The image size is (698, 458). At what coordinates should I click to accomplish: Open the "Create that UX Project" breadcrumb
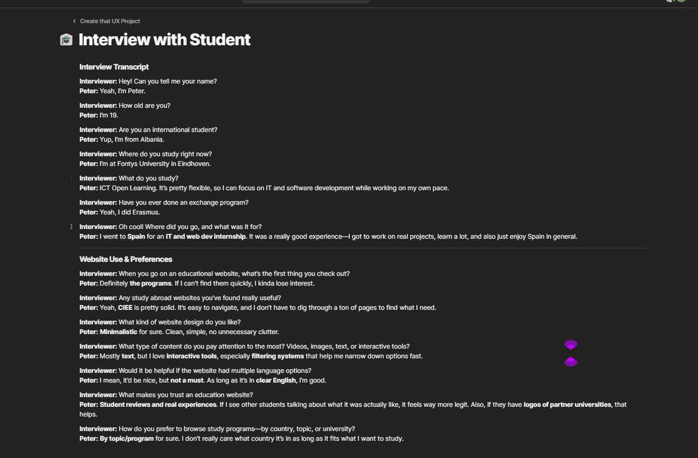[109, 21]
